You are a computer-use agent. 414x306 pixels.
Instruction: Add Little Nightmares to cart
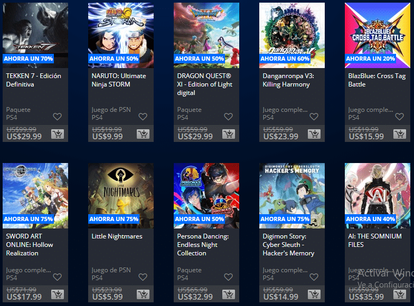tap(143, 294)
